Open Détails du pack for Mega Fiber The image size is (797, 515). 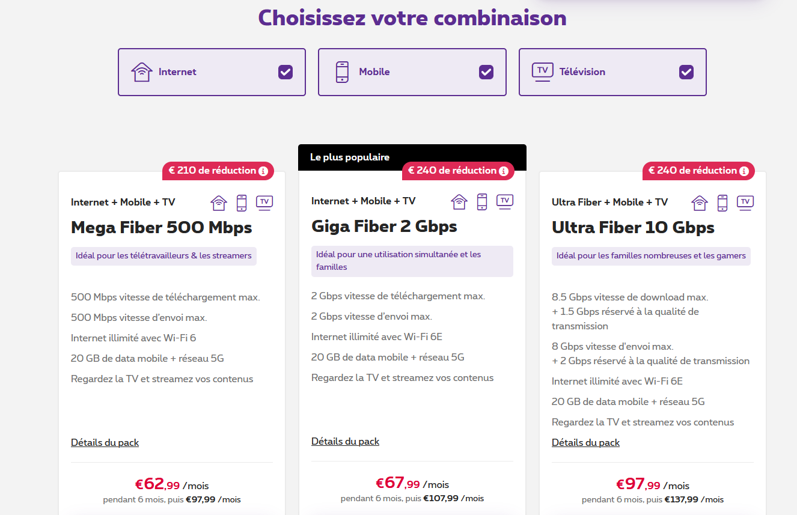105,443
